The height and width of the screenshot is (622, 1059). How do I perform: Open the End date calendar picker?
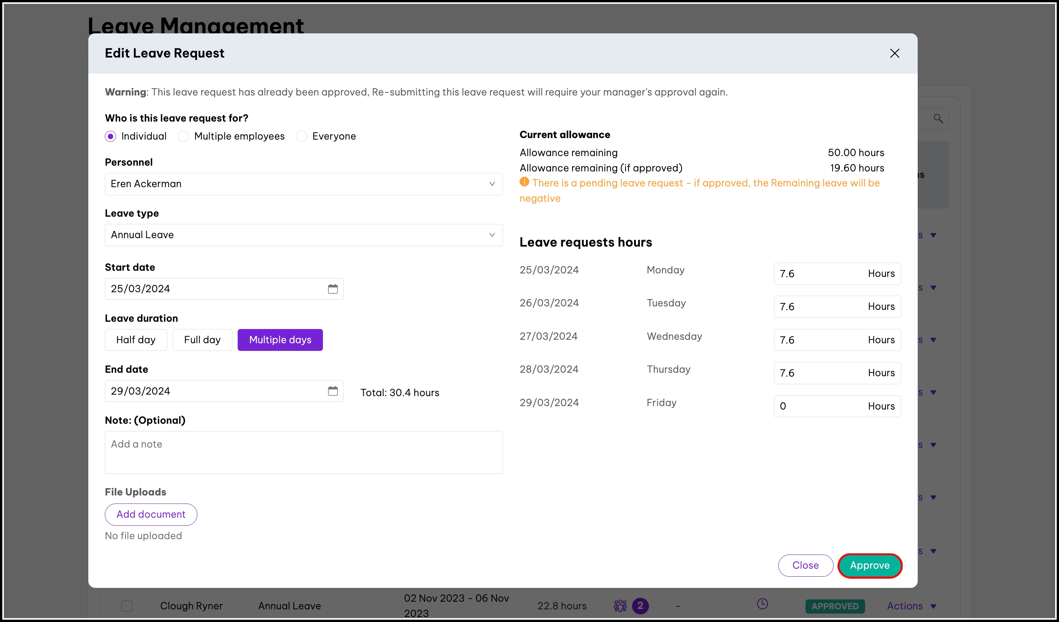point(333,391)
